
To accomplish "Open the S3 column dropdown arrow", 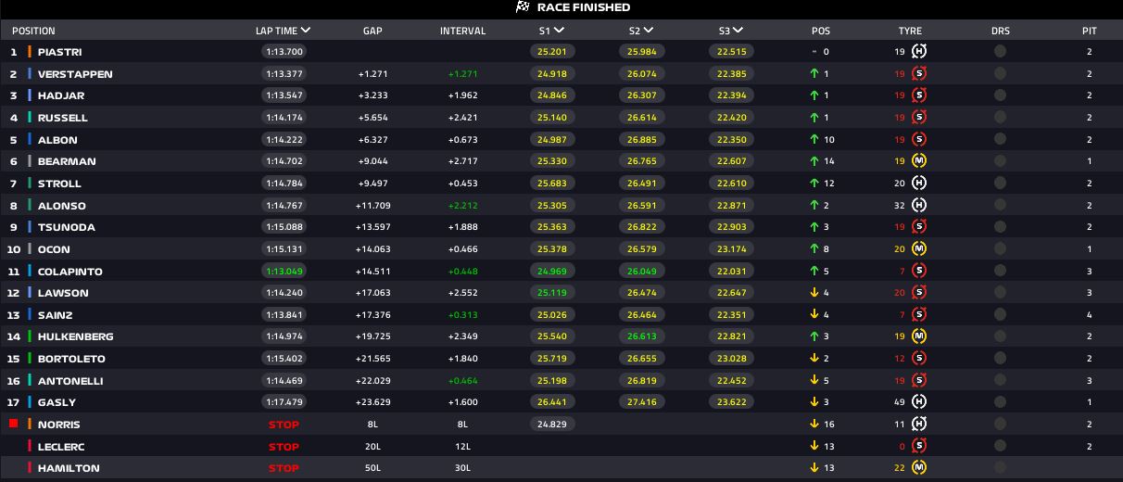I will pyautogui.click(x=738, y=31).
